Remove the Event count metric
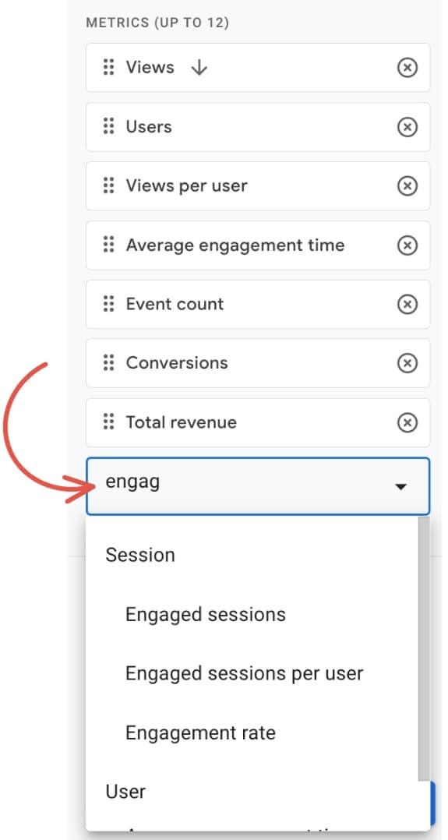 (407, 304)
